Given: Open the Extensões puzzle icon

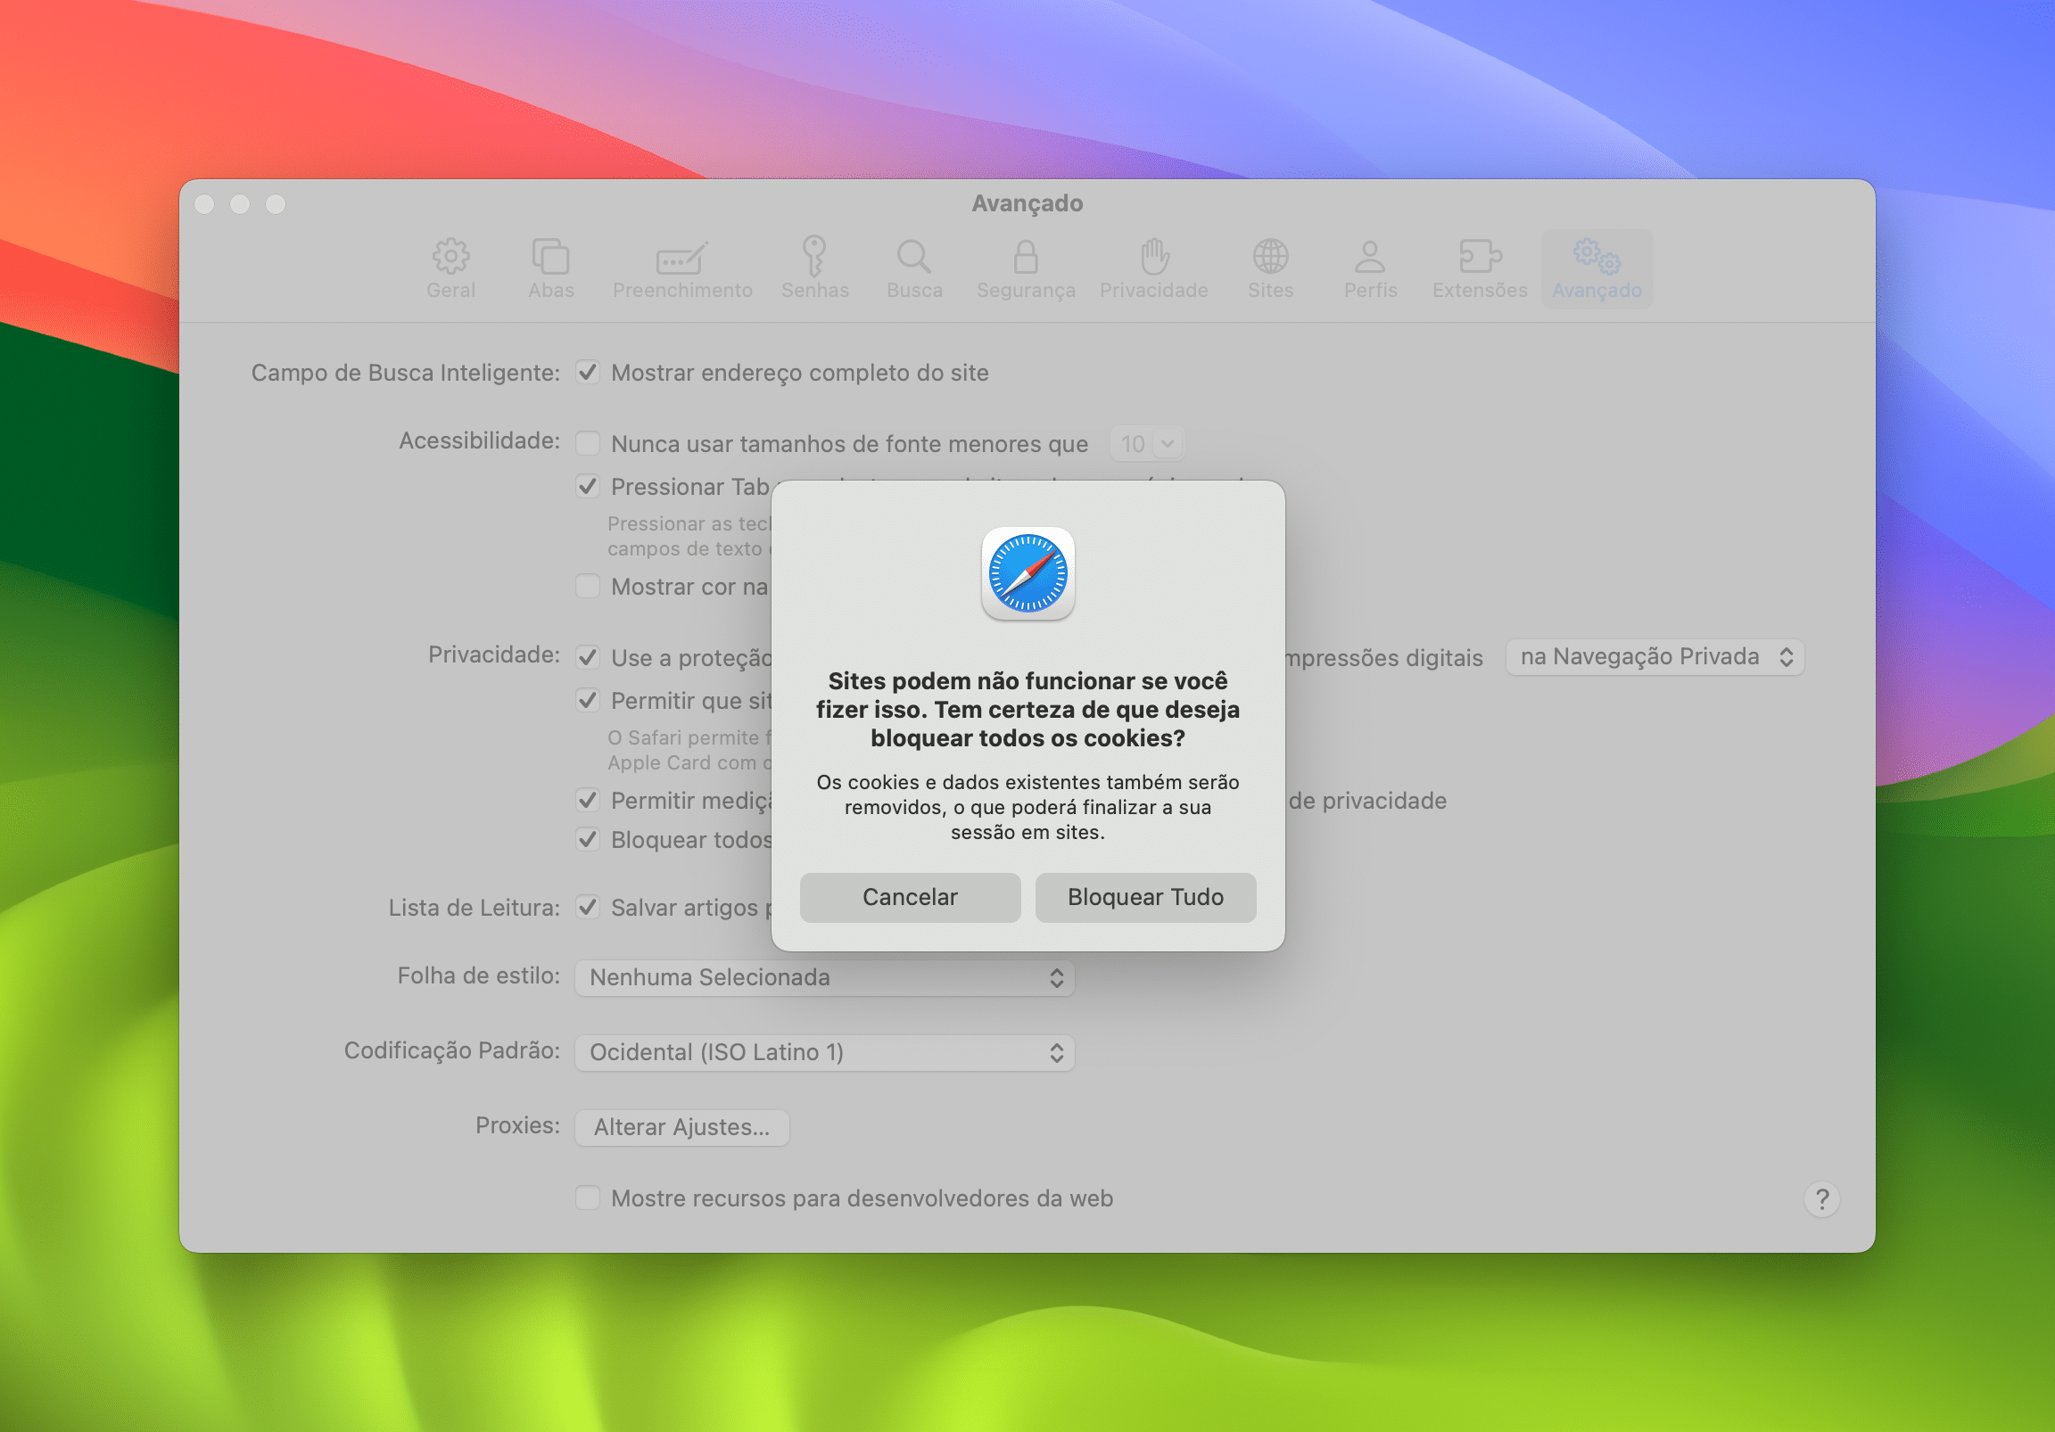Looking at the screenshot, I should pyautogui.click(x=1480, y=256).
